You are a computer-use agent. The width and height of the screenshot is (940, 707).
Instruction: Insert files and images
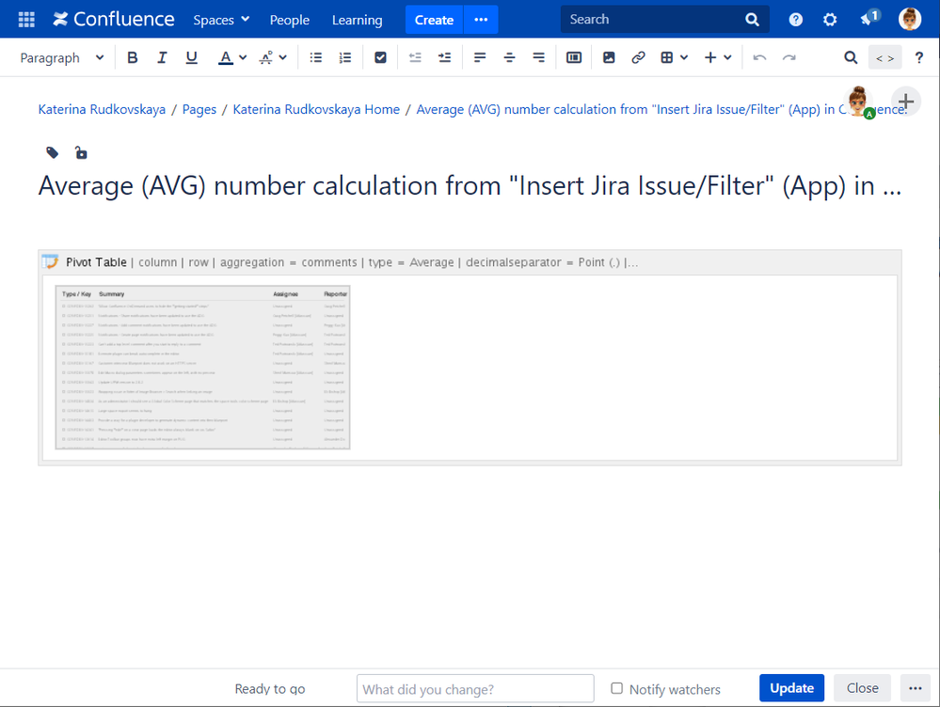click(609, 57)
